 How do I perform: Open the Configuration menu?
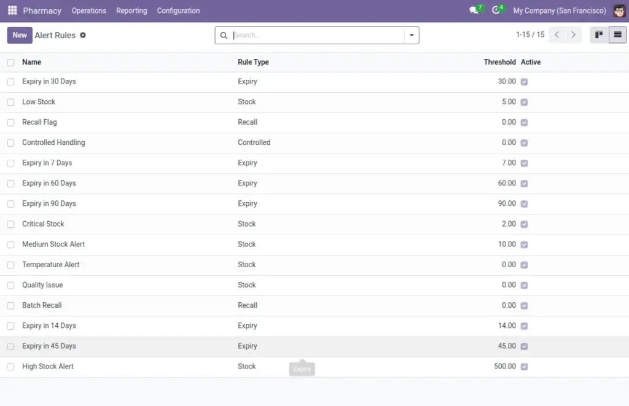tap(179, 11)
